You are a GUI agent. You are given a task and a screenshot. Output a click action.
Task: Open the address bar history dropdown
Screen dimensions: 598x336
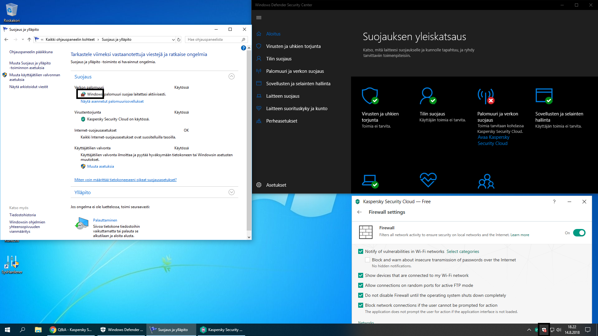click(173, 40)
